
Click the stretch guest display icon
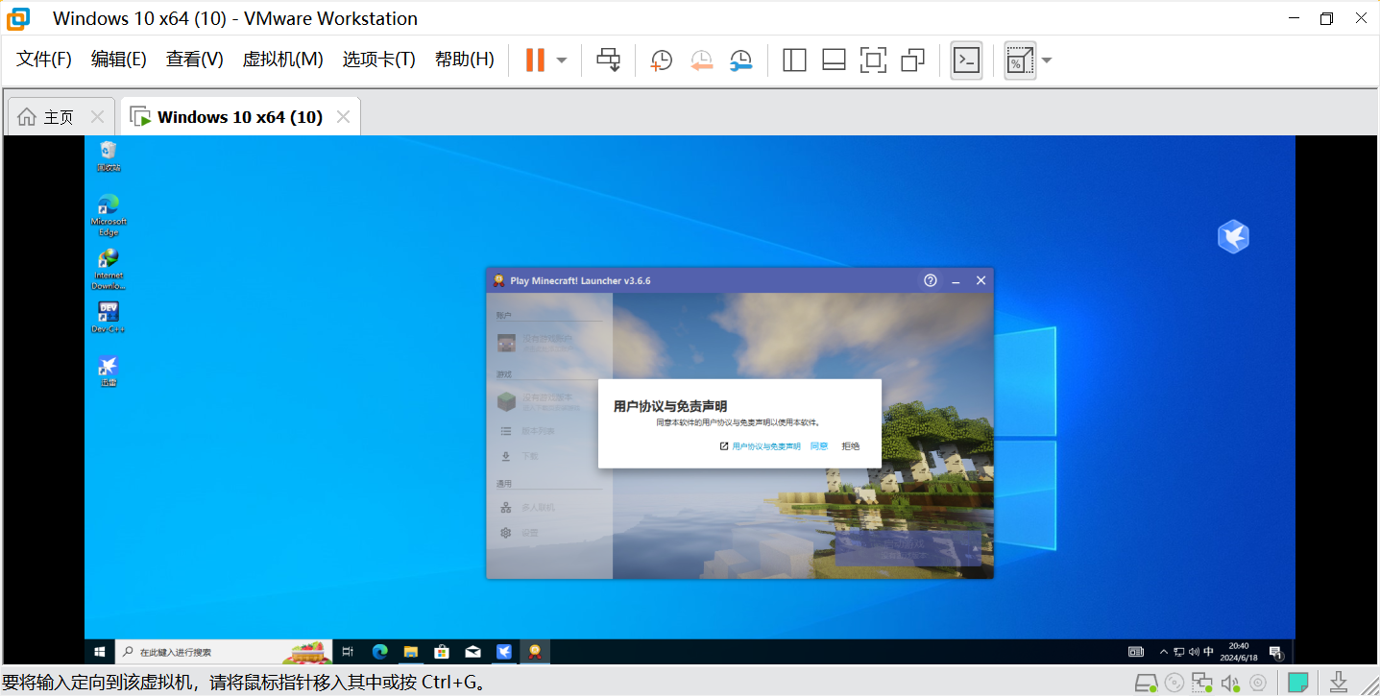tap(1019, 60)
